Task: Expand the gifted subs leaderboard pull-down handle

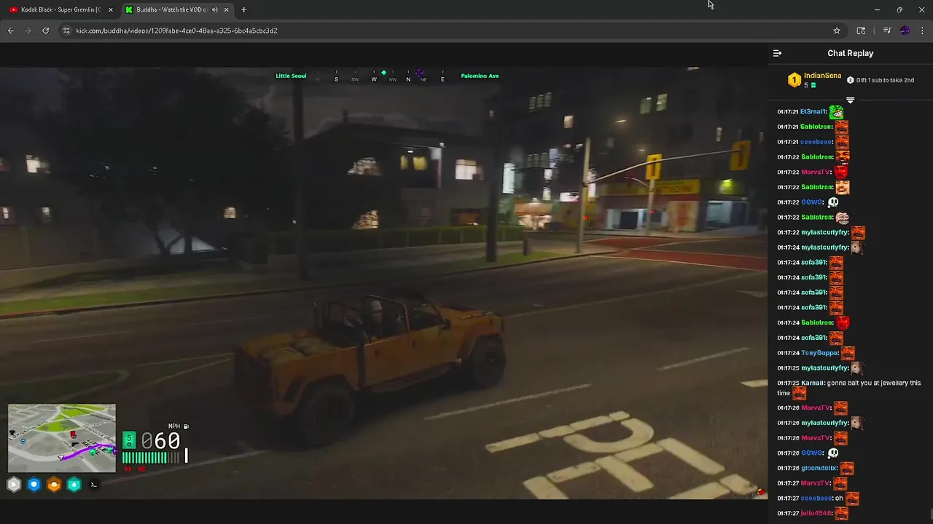Action: pyautogui.click(x=850, y=100)
